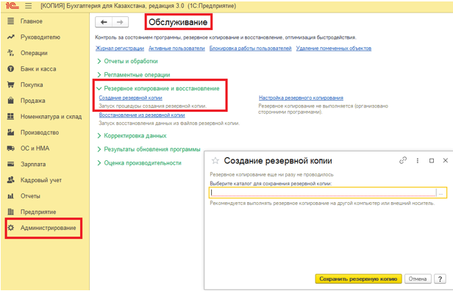Open Активные пользователи link
The image size is (453, 291).
pos(176,48)
